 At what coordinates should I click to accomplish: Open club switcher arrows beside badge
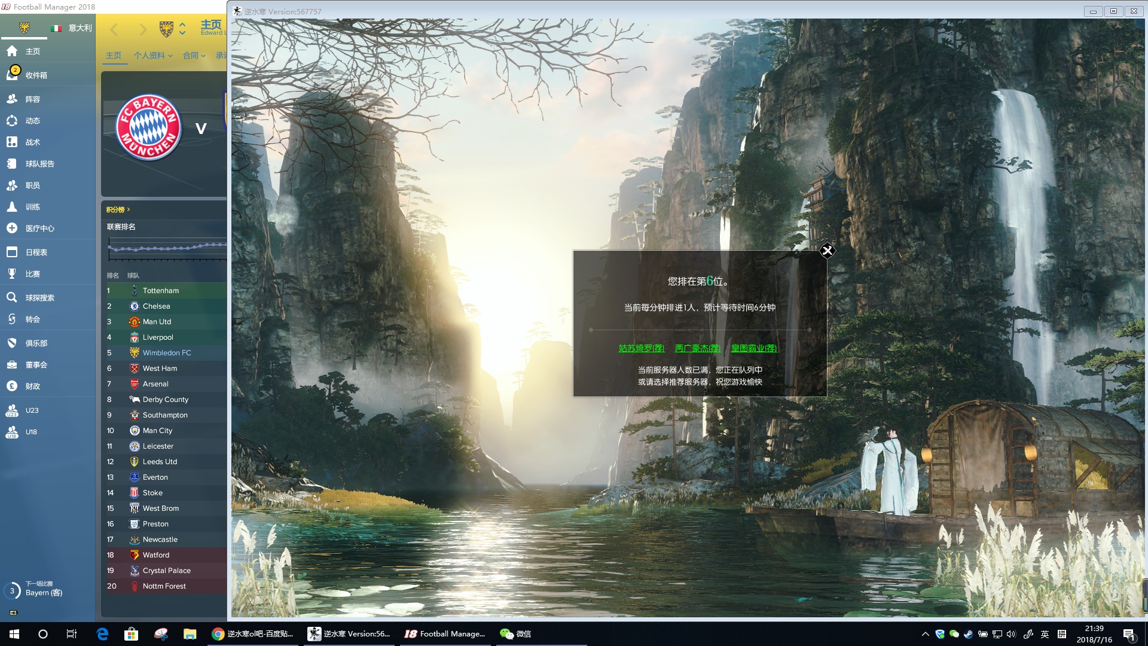point(182,28)
